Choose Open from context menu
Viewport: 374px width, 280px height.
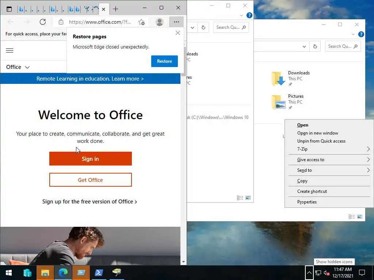click(x=329, y=125)
